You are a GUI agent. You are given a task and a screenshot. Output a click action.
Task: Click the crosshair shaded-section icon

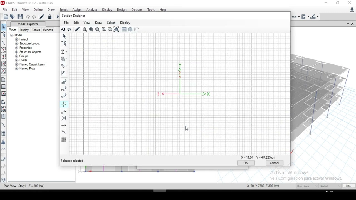pyautogui.click(x=130, y=29)
